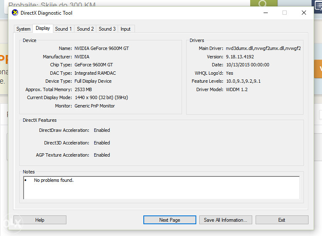Click AGP Texture Acceleration 'Enabled' value
Screen dimensions: 322x236
[102, 155]
